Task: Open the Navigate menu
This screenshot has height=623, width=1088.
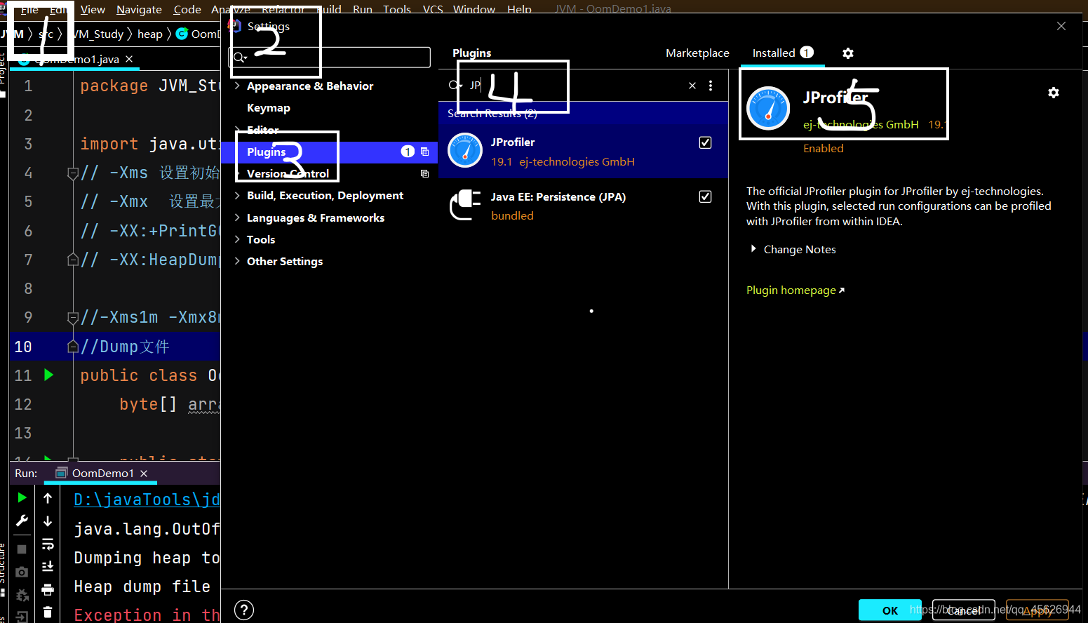Action: 139,9
